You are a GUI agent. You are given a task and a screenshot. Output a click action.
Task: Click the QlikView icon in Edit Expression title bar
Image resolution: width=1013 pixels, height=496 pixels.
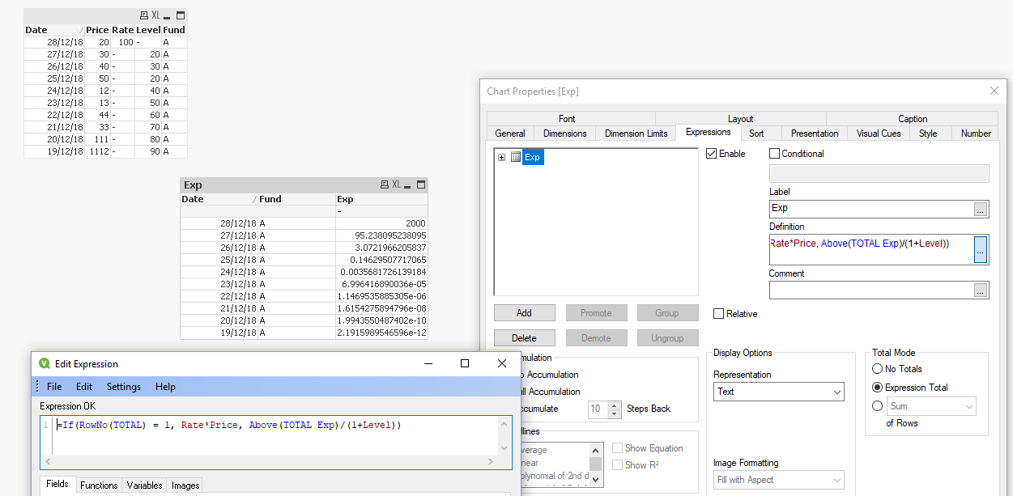[45, 364]
